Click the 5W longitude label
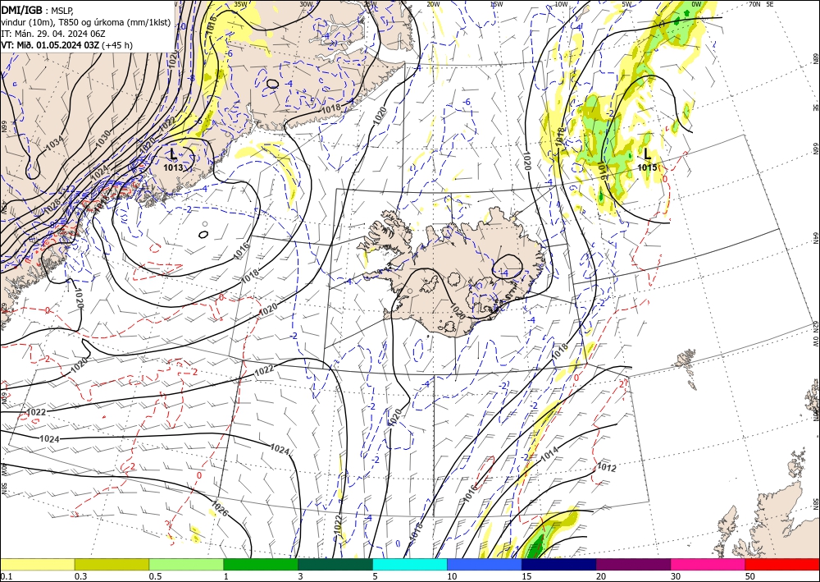The image size is (820, 582). 626,4
